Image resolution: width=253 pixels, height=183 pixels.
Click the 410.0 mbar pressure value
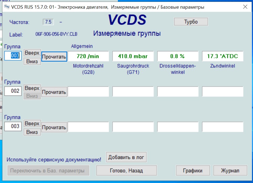coord(133,56)
